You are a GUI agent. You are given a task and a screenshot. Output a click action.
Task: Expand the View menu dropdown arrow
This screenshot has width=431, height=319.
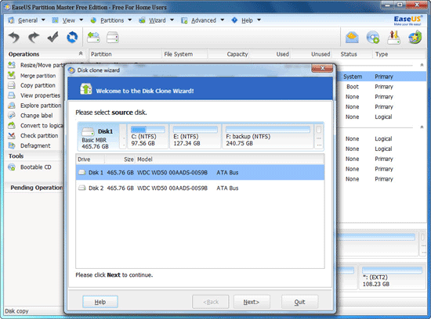81,20
